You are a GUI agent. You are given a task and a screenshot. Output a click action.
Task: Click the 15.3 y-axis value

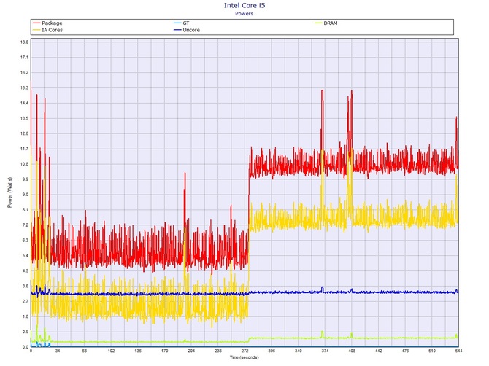(24, 87)
